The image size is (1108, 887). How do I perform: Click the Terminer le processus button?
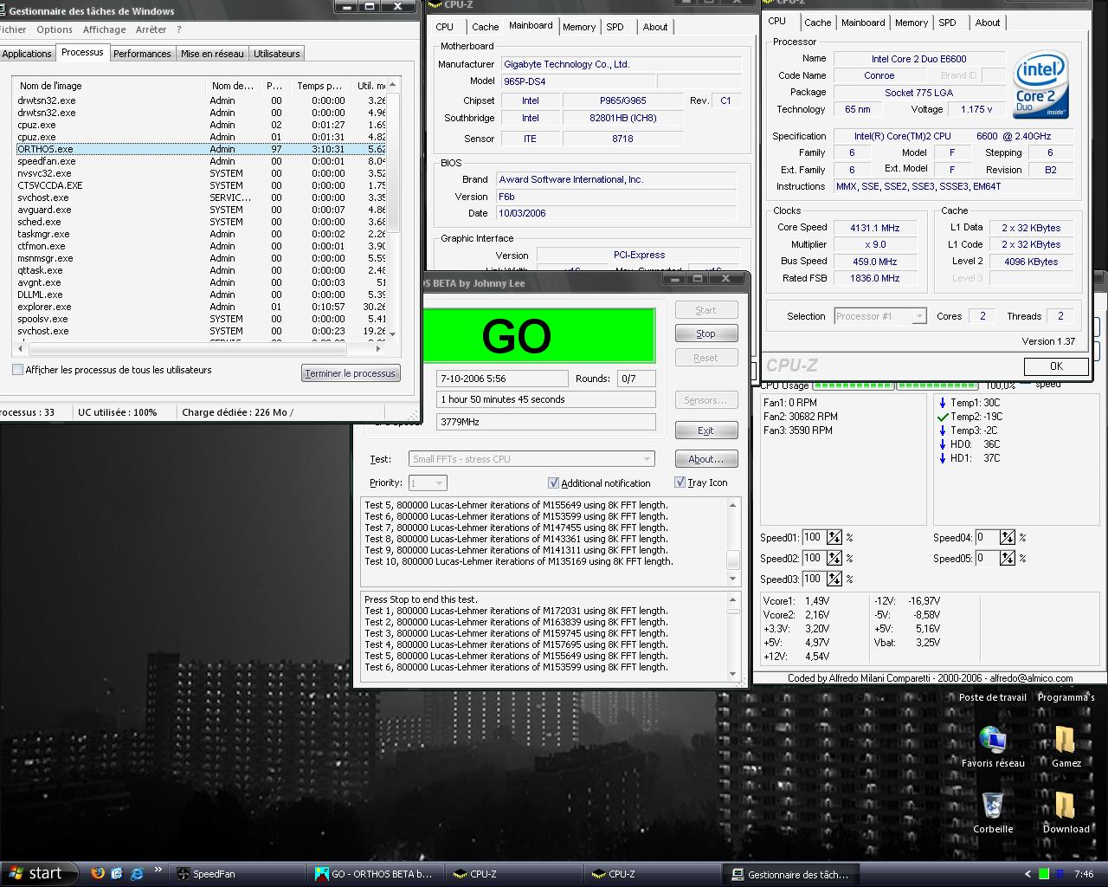(x=350, y=373)
